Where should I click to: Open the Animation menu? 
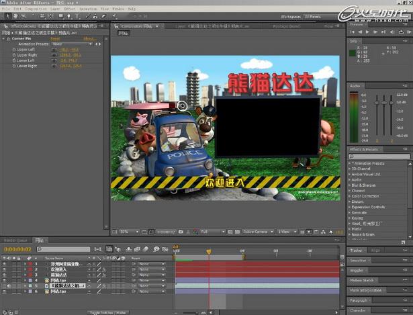point(88,9)
